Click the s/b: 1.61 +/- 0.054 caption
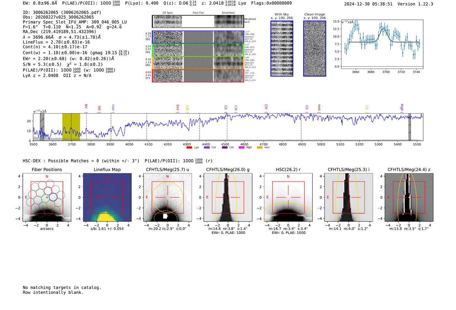This screenshot has width=456, height=310. (x=107, y=229)
